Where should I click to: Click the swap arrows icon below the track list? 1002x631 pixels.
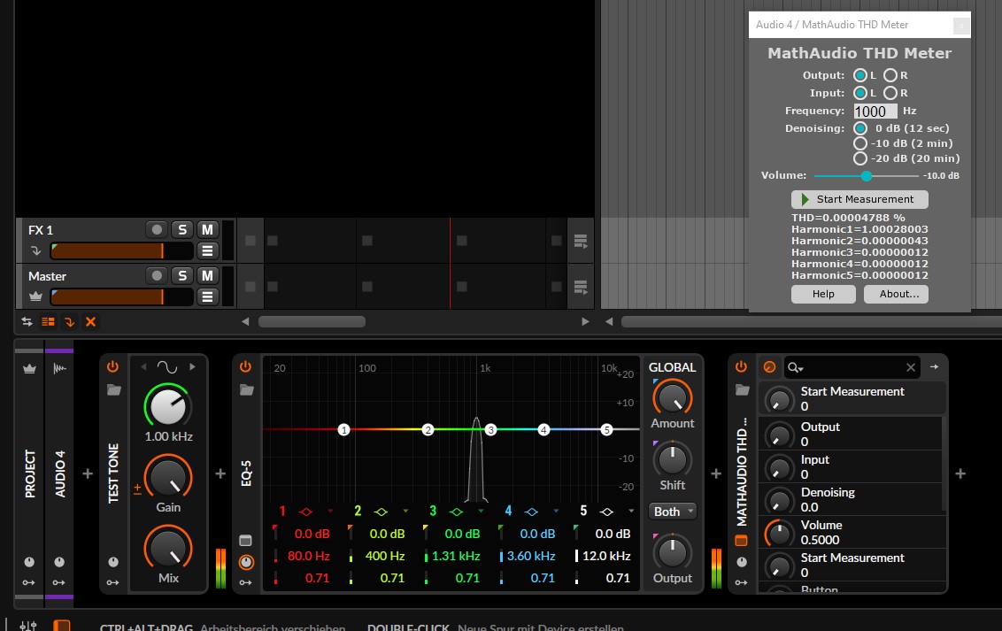(x=27, y=322)
